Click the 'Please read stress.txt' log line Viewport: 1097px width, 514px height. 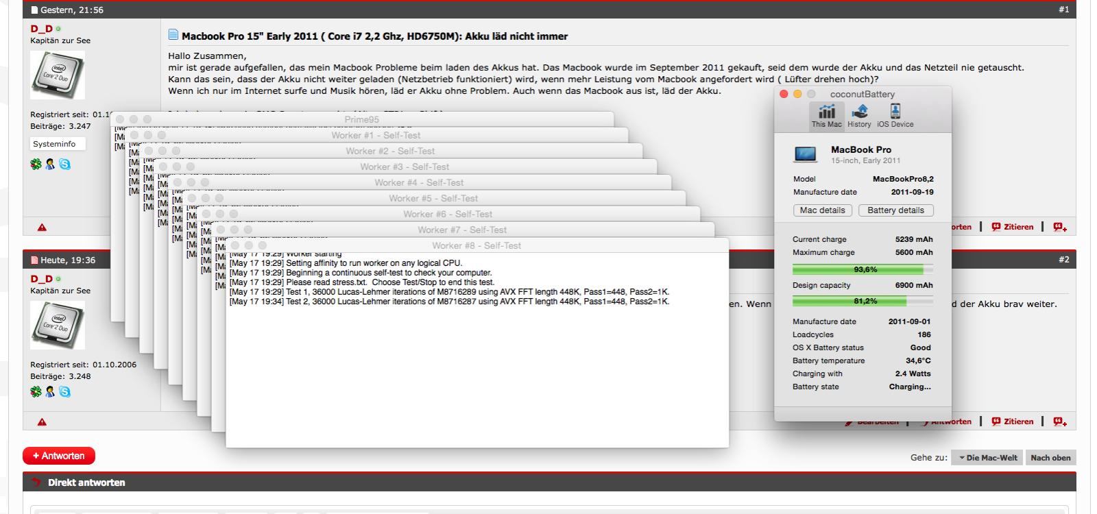[x=361, y=282]
